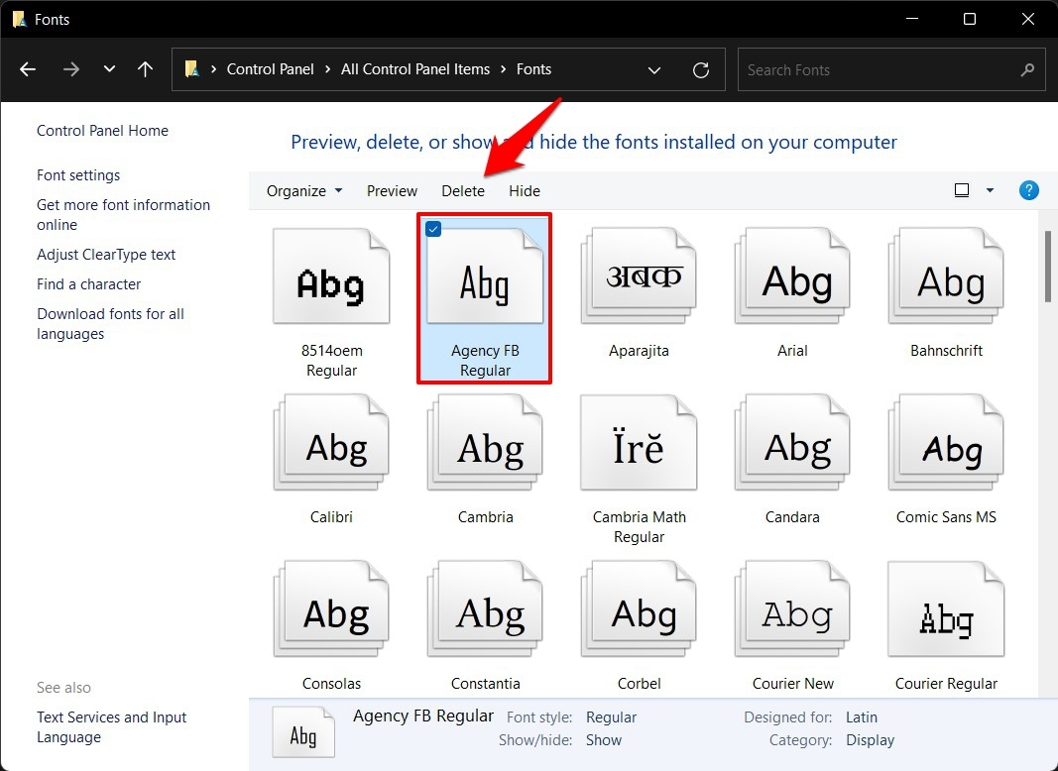The height and width of the screenshot is (771, 1058).
Task: Go back using the back arrow
Action: click(28, 69)
